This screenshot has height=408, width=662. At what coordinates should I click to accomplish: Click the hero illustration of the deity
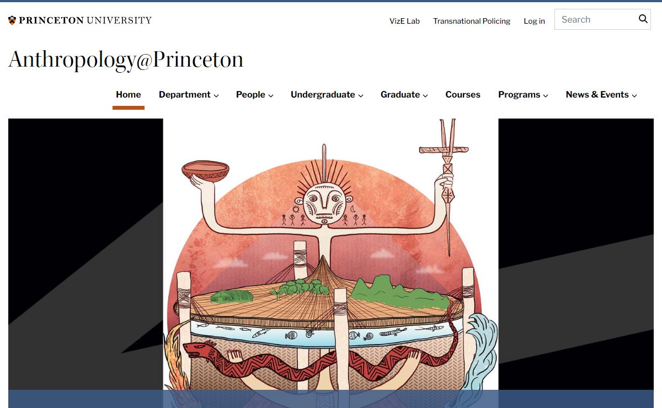[330, 254]
